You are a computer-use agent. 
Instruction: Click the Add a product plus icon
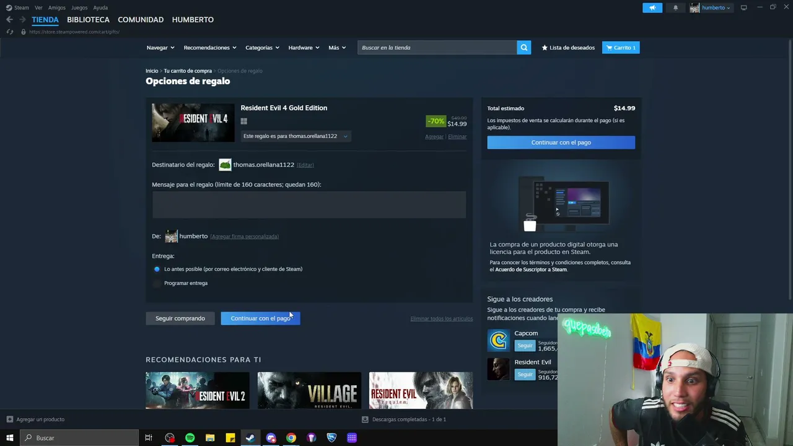[9, 419]
